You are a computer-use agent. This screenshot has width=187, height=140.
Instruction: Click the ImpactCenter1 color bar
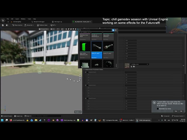coord(131,85)
